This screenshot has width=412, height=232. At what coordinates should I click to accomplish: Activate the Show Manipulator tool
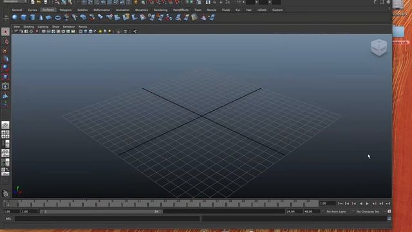click(6, 104)
